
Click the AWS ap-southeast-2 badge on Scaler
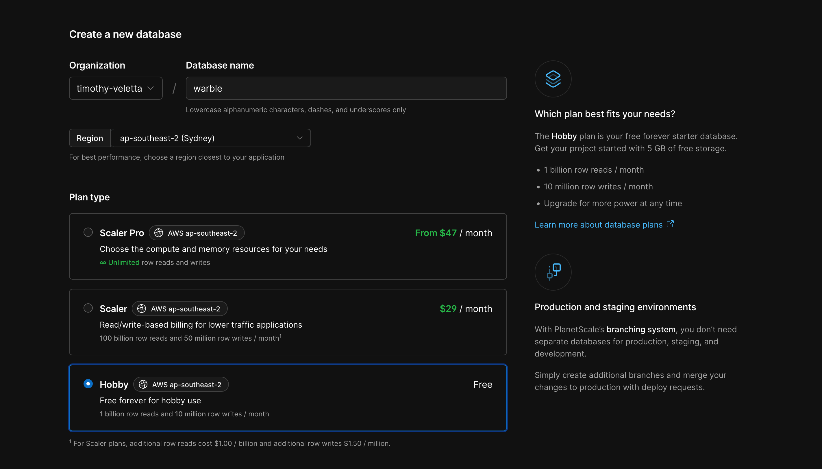180,309
